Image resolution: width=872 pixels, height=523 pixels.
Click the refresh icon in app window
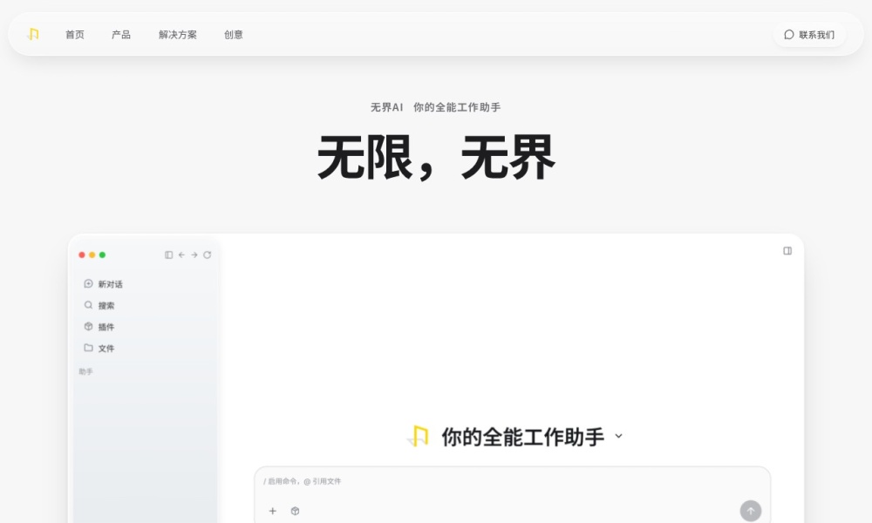point(207,255)
